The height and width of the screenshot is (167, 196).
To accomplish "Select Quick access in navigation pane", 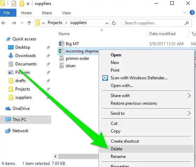I will (24, 39).
